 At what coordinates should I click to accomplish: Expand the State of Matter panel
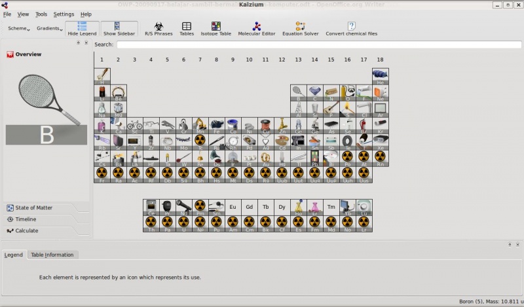click(x=34, y=208)
